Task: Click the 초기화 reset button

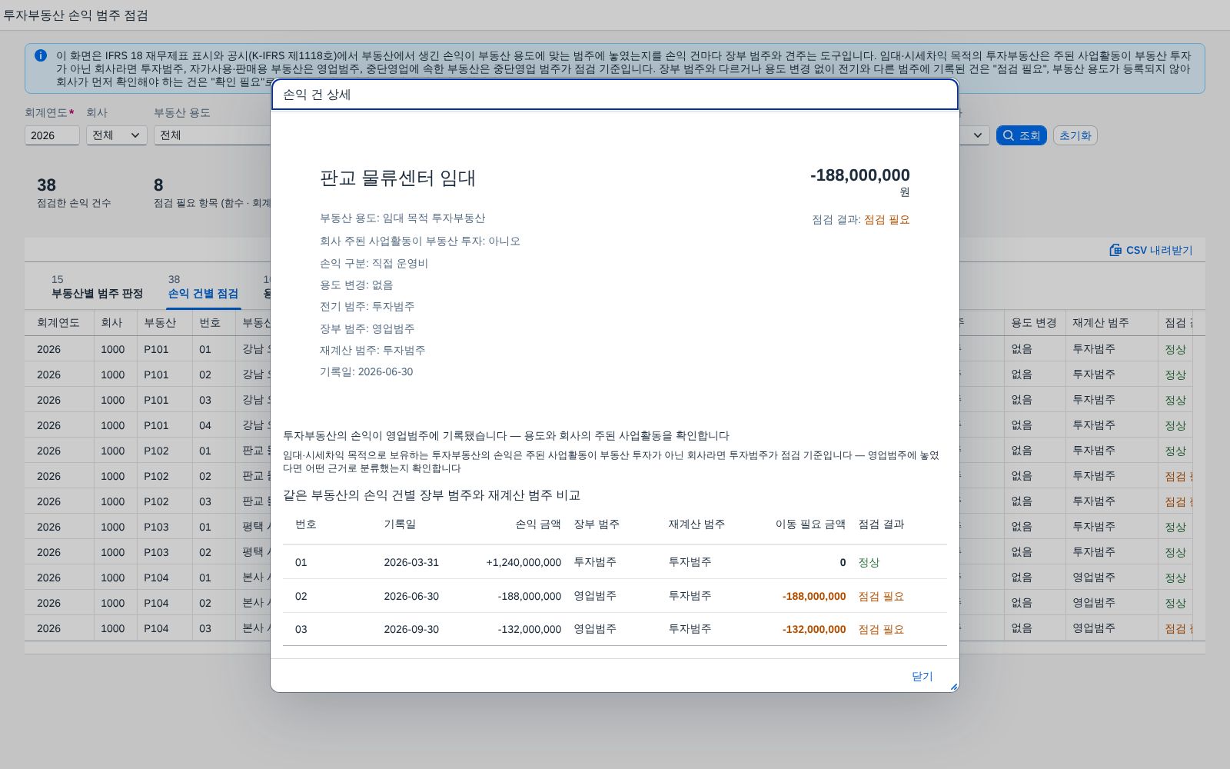Action: (1075, 135)
